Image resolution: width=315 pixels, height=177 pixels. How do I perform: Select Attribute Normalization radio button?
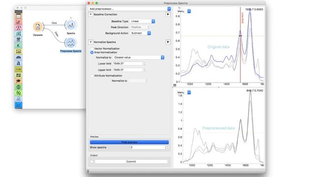pyautogui.click(x=92, y=76)
